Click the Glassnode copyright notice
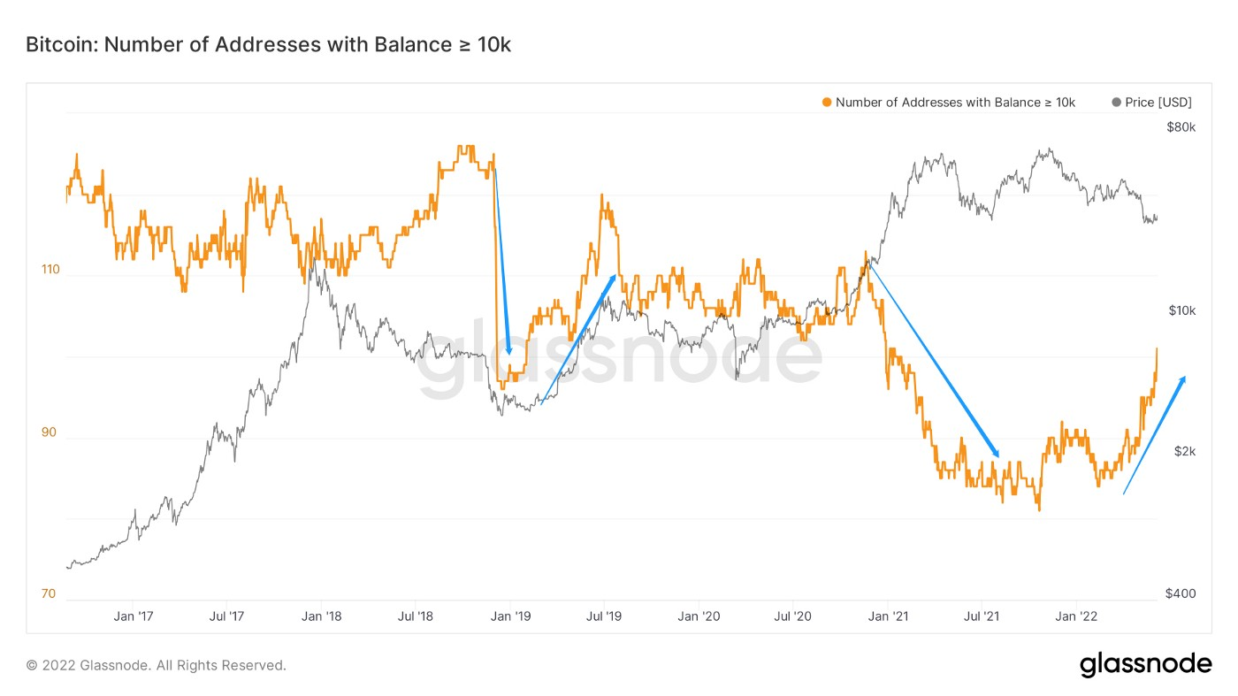Screen dimensions: 1238x696 coord(156,665)
